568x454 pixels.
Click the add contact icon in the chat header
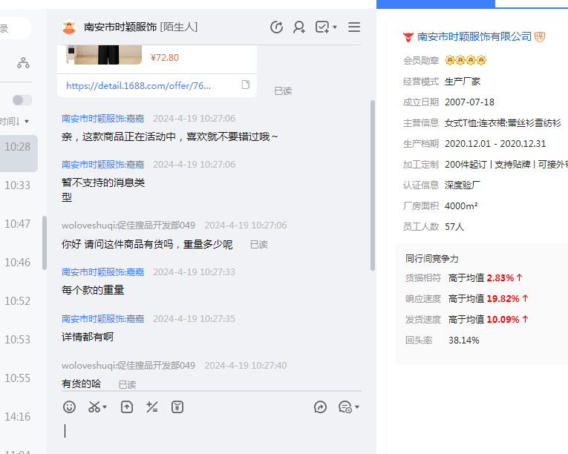[299, 27]
